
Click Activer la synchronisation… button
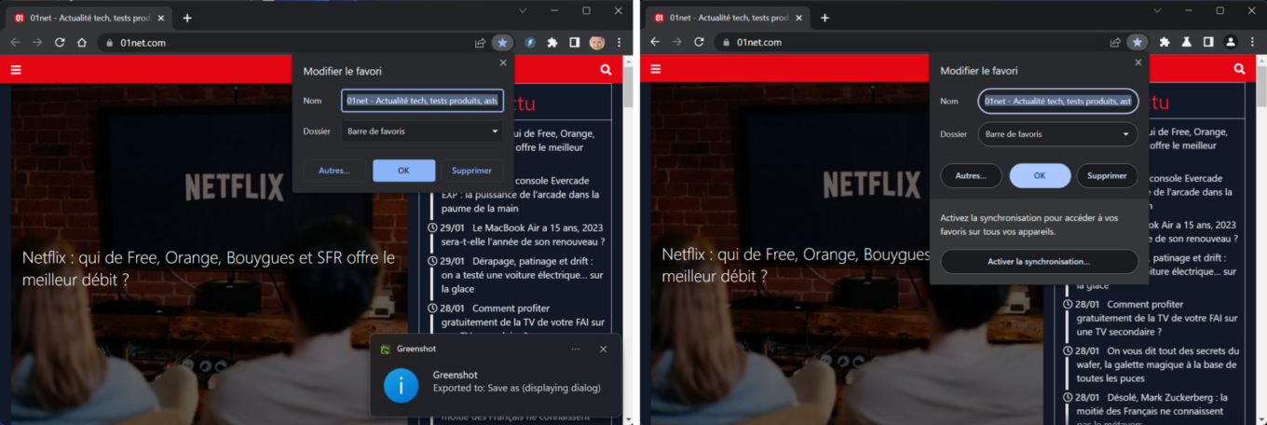pyautogui.click(x=1039, y=262)
